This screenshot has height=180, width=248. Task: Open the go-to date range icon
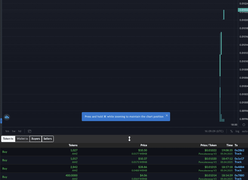pos(30,131)
